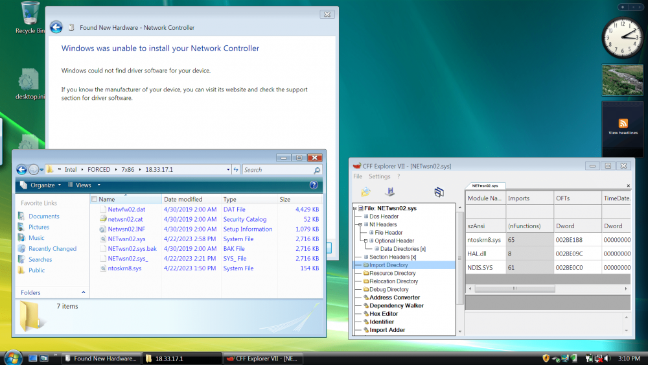Image resolution: width=648 pixels, height=365 pixels.
Task: Open the Recently Changed favorite link
Action: point(52,249)
